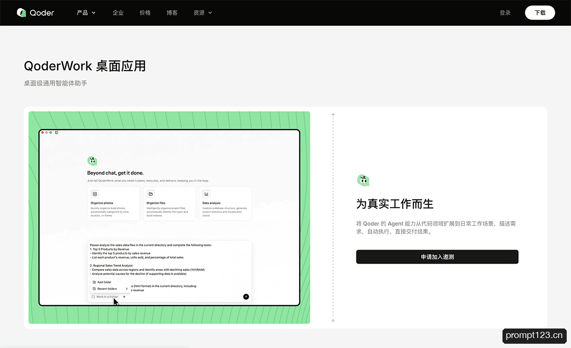571x348 pixels.
Task: Click the chevron arrow next to 产品
Action: click(94, 13)
